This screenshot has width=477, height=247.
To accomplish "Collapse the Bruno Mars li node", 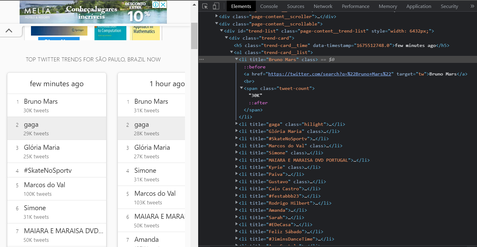I will 237,59.
